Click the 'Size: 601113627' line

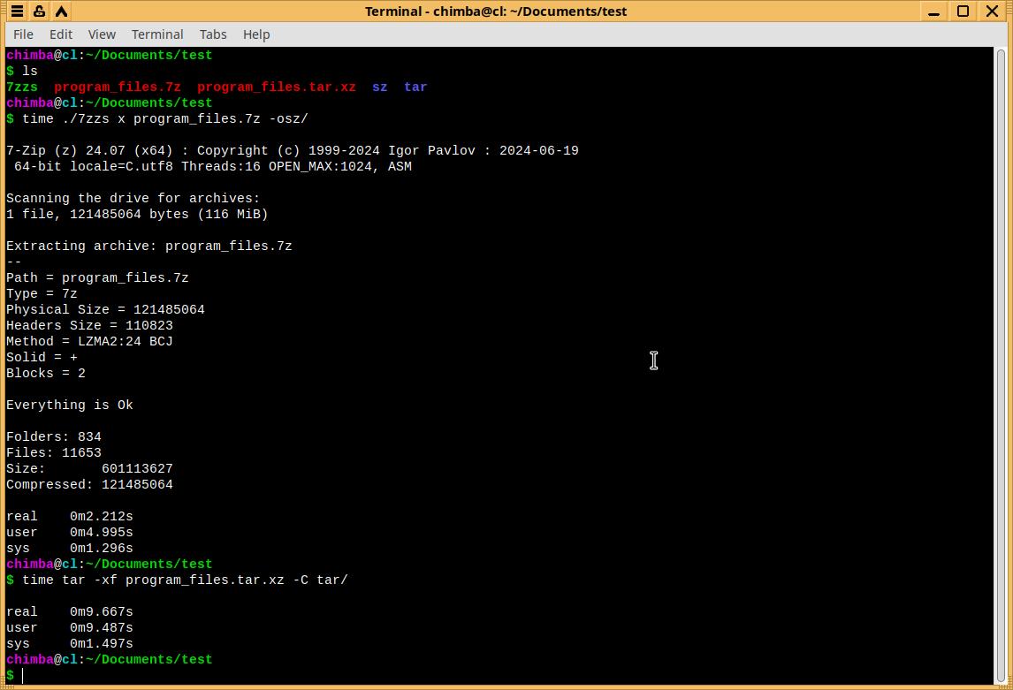90,468
